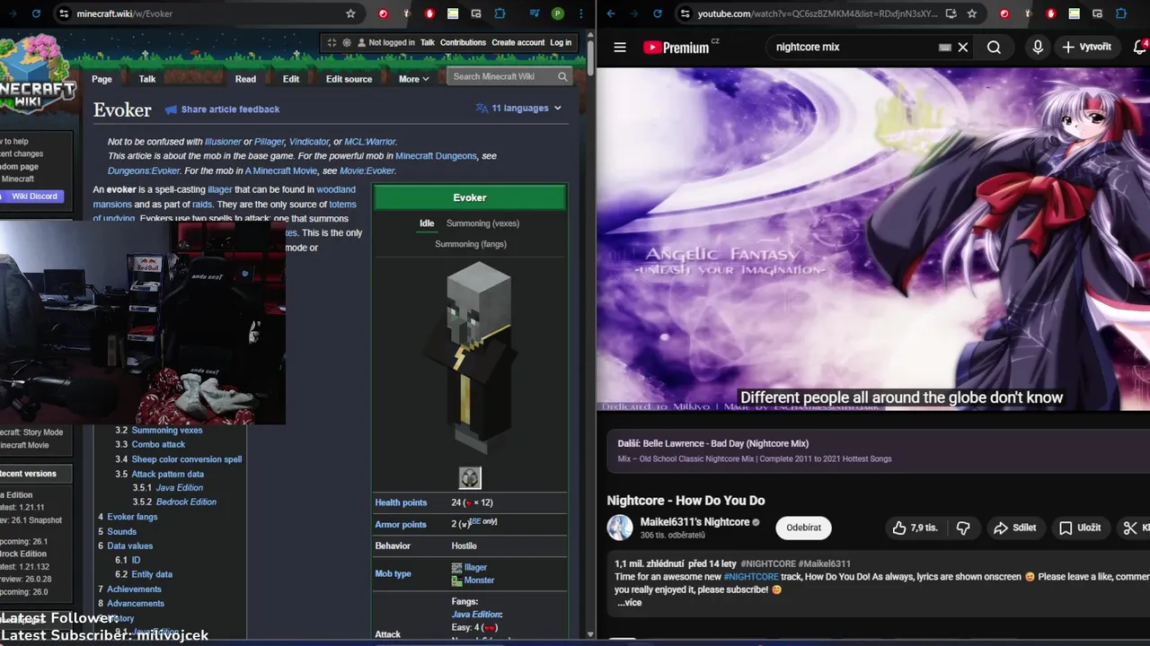Open YouTube notifications bell
The image size is (1150, 646).
pyautogui.click(x=1140, y=47)
